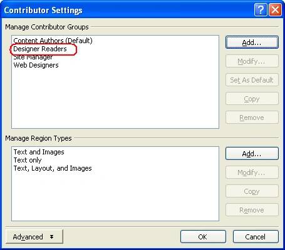Click Add in Manage Contributor Groups

[252, 42]
